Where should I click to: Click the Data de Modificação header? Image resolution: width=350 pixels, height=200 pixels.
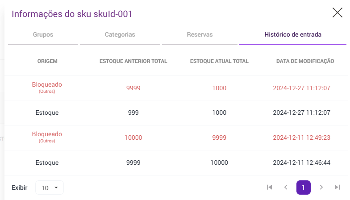(305, 61)
